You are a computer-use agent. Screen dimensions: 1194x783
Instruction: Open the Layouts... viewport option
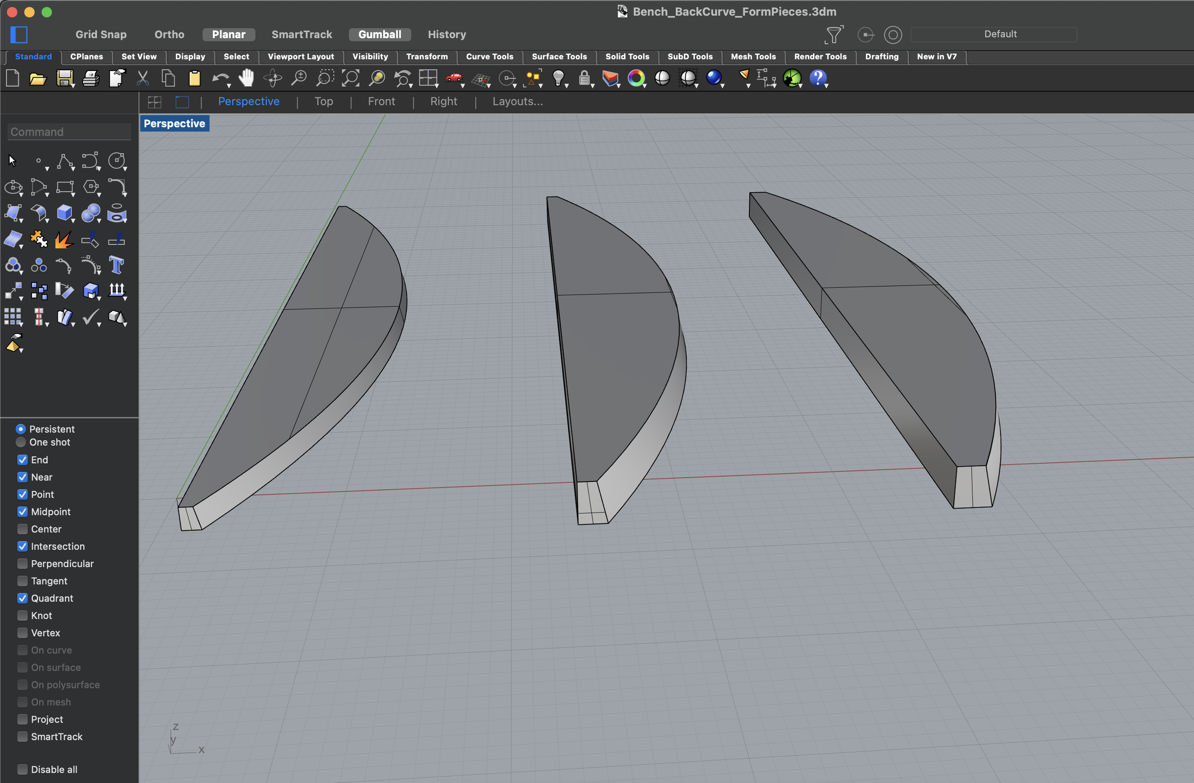517,102
